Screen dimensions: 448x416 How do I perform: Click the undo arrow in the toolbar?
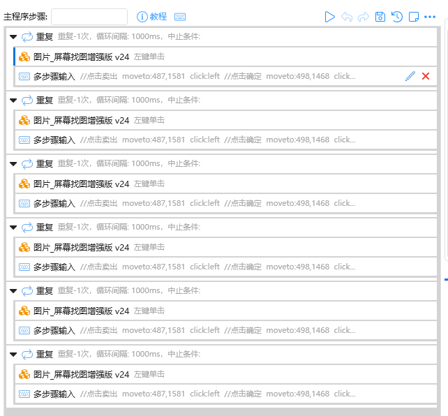click(347, 17)
